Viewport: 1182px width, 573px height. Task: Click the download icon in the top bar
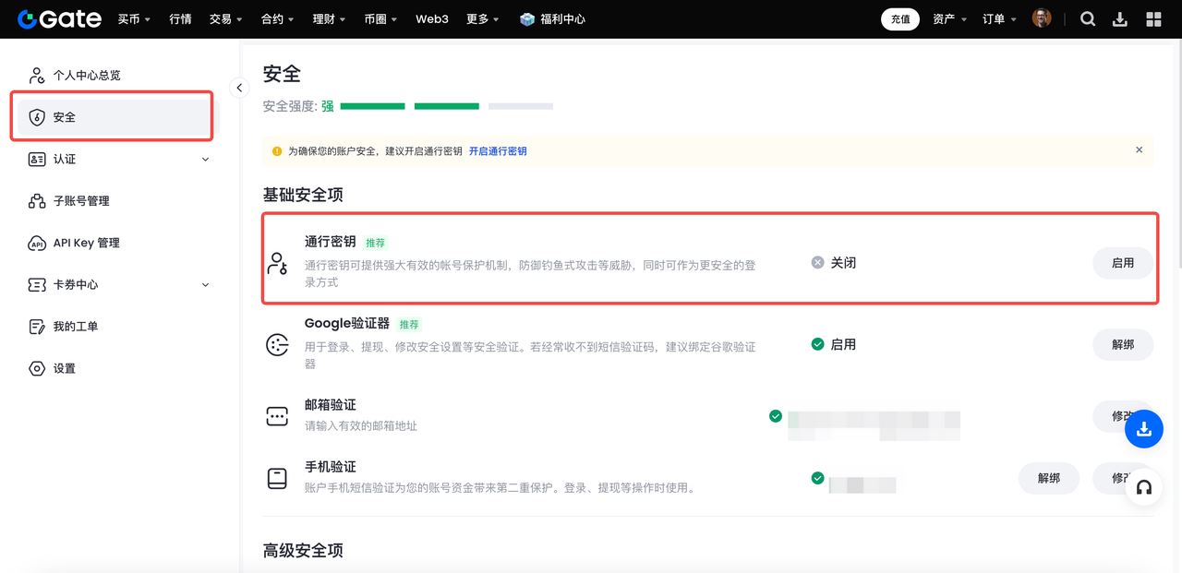coord(1120,18)
